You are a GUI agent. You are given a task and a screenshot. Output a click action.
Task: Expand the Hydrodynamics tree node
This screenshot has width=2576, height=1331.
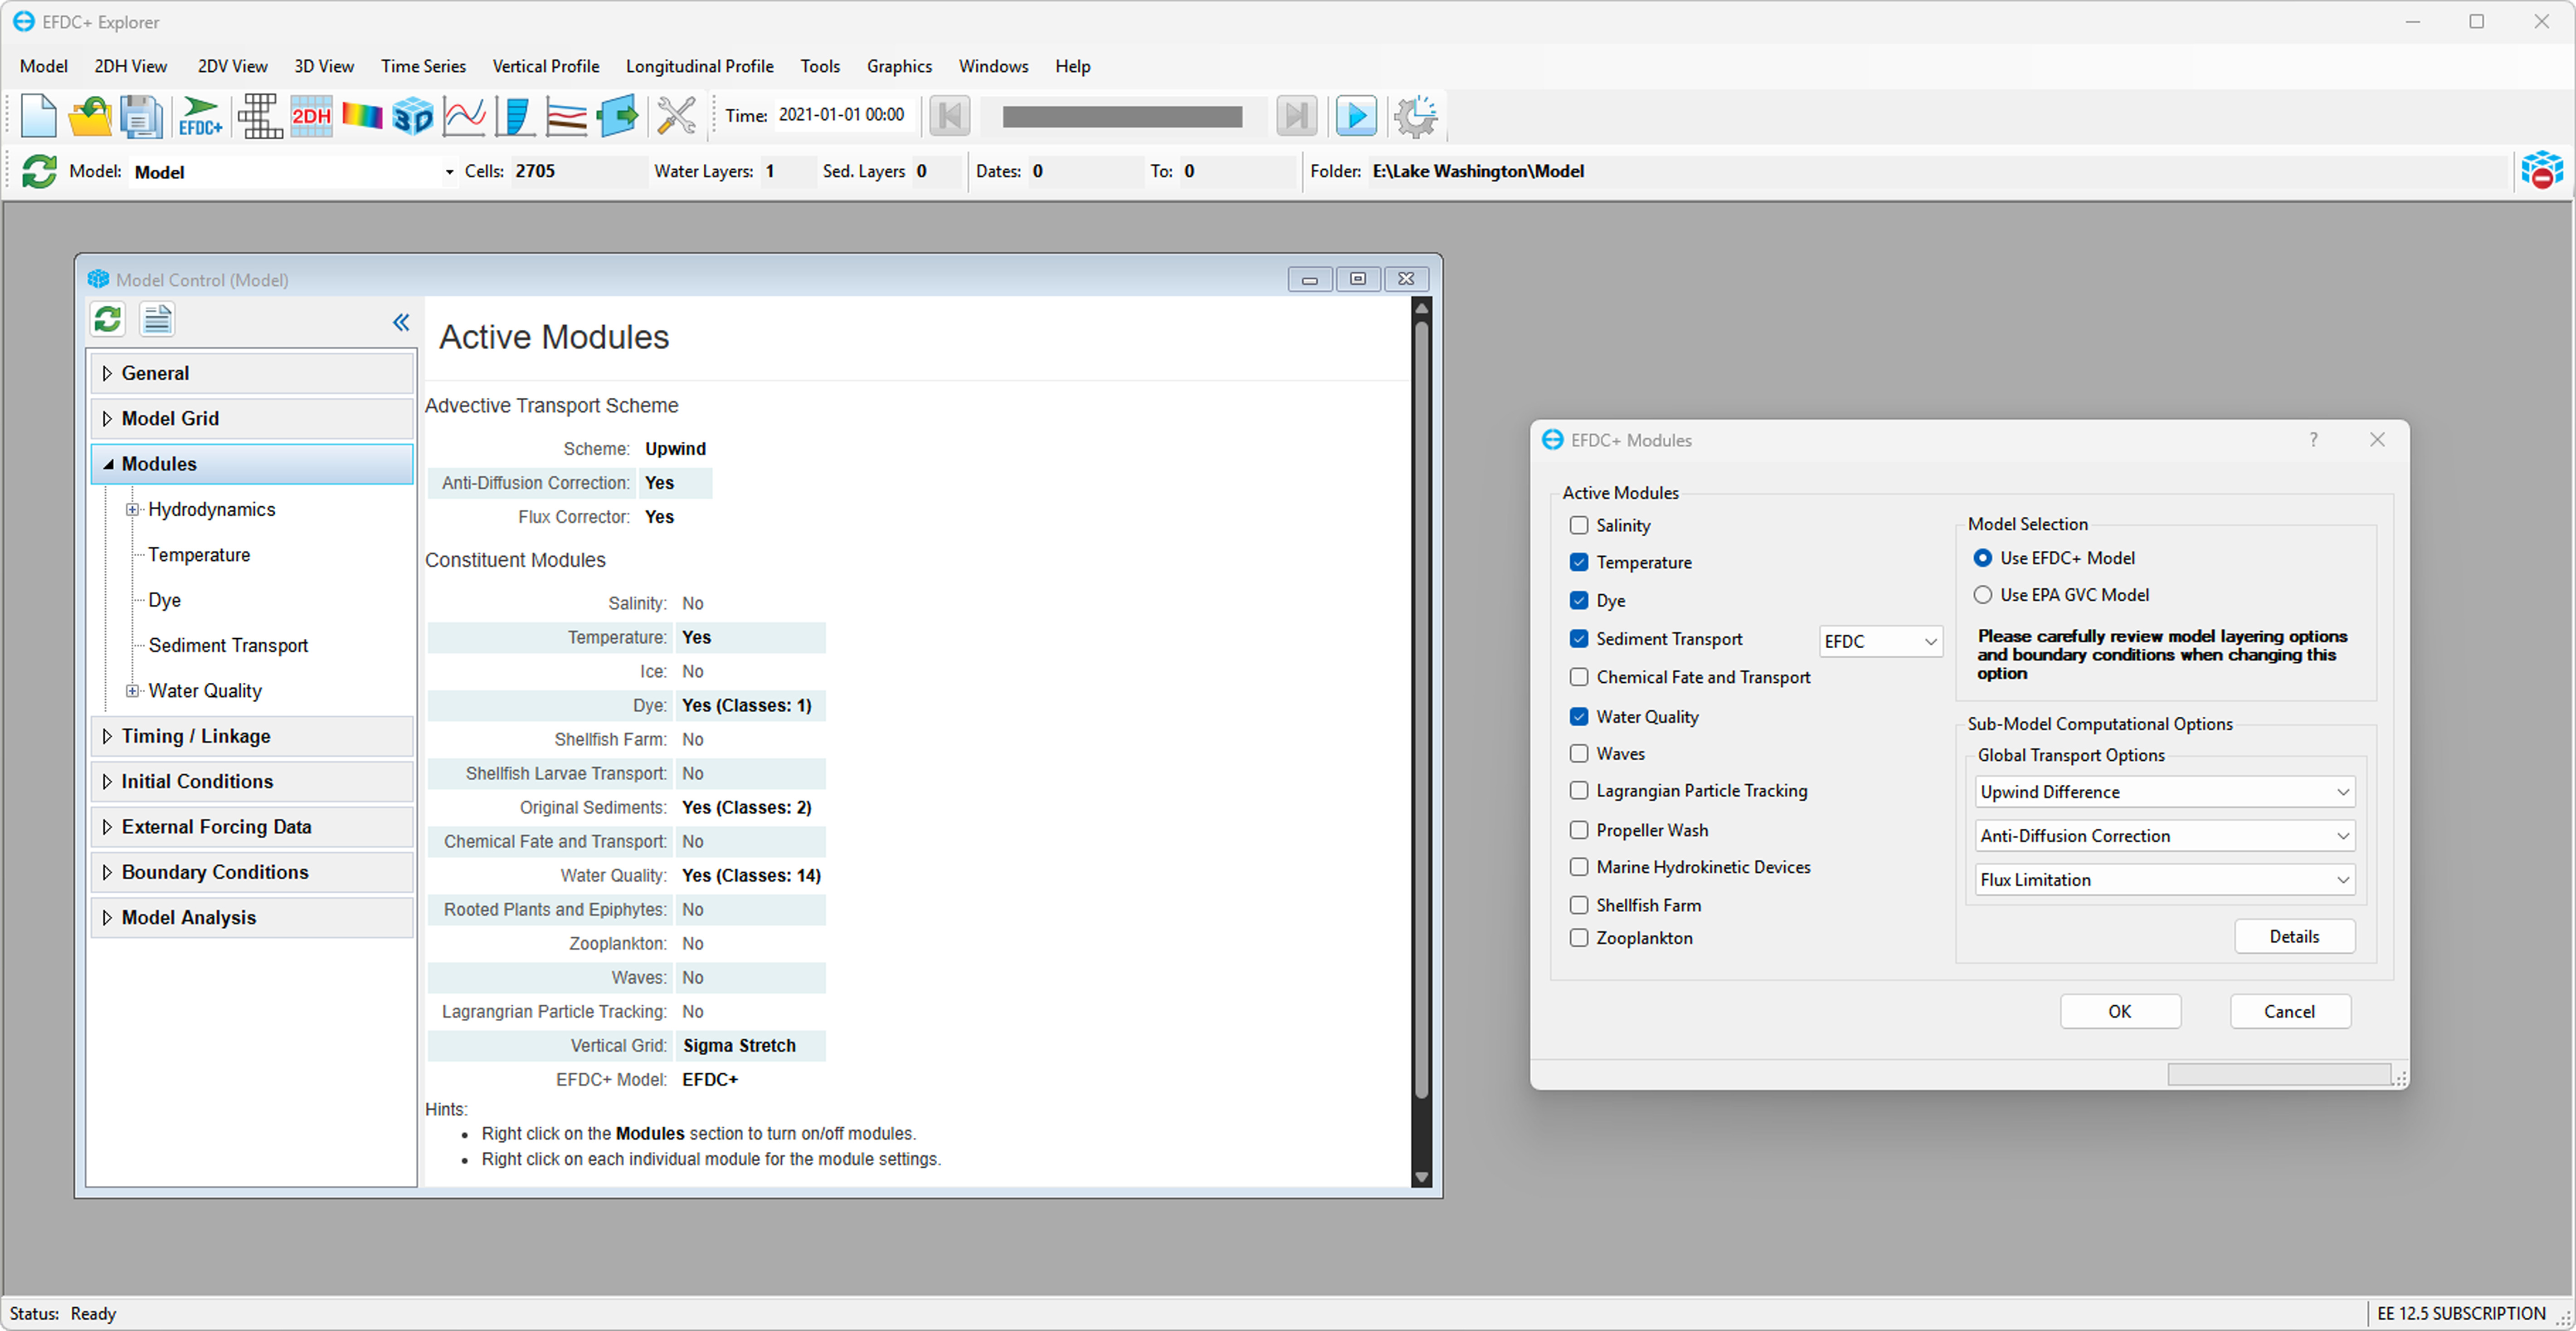[x=132, y=509]
